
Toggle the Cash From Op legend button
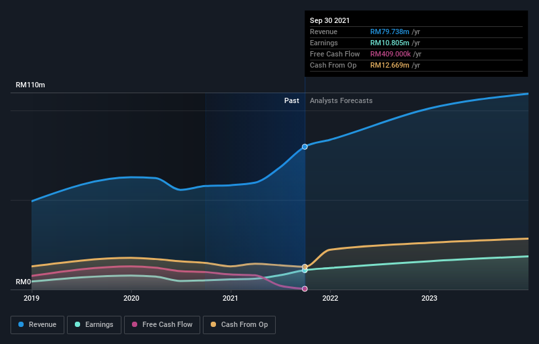(x=239, y=325)
